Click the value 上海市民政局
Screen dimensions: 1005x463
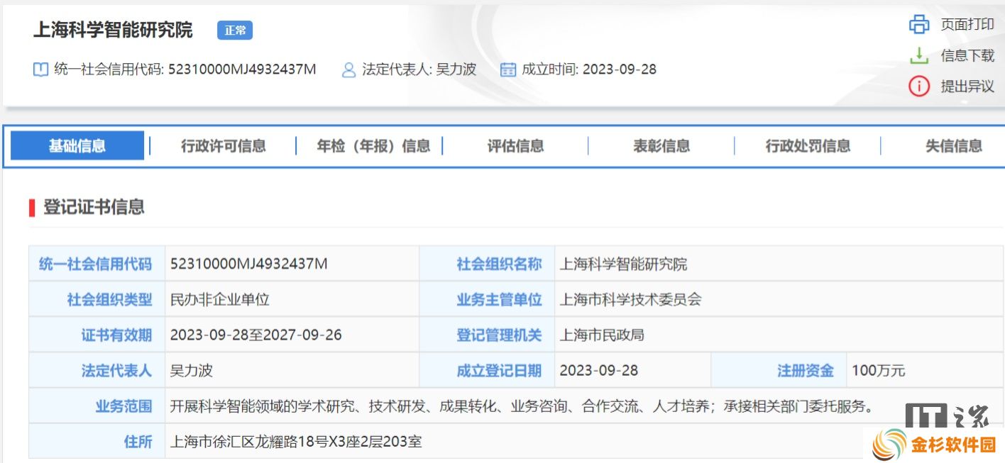[603, 335]
